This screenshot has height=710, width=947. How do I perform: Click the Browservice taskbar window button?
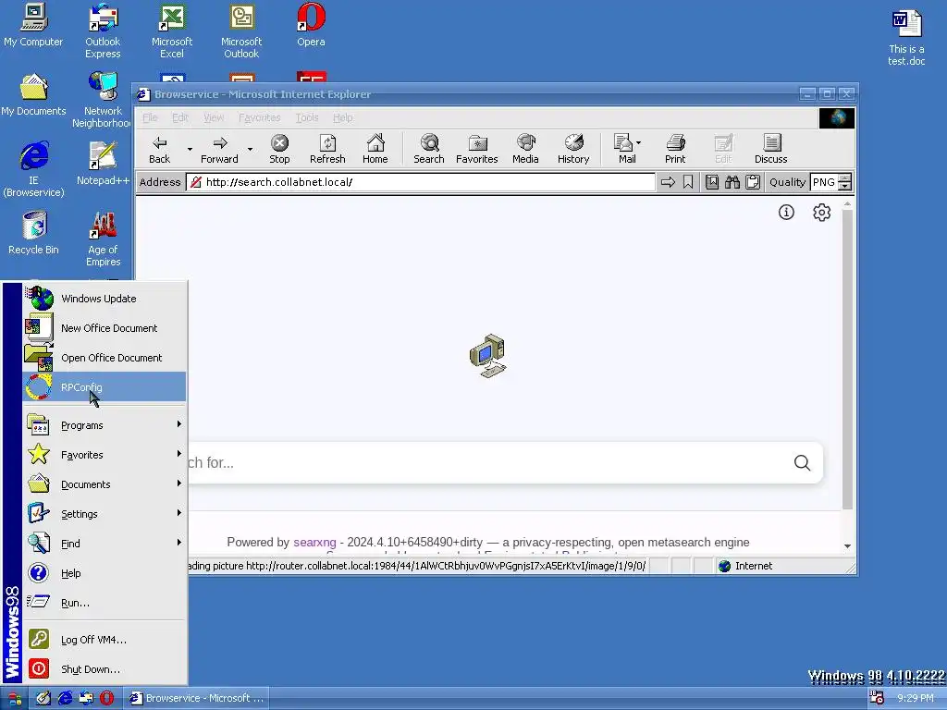point(197,698)
